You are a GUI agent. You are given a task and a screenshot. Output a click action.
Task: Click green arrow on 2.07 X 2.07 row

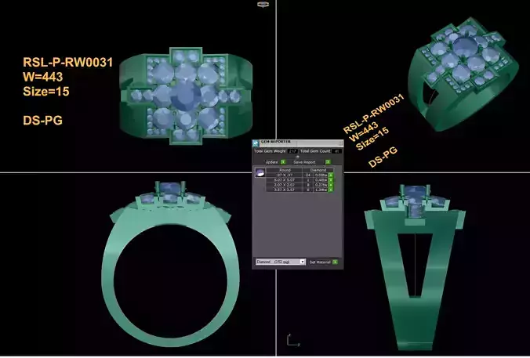click(331, 185)
